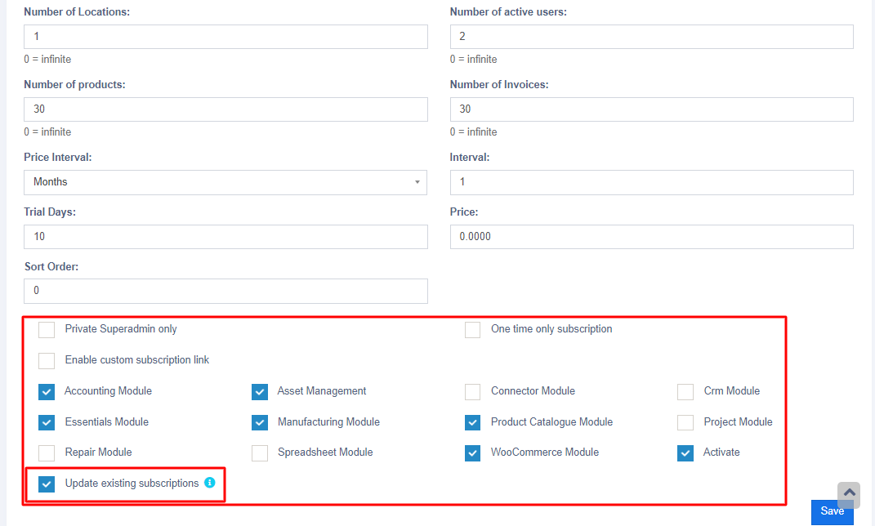Uncheck Update existing subscriptions
Image resolution: width=875 pixels, height=526 pixels.
(x=47, y=484)
